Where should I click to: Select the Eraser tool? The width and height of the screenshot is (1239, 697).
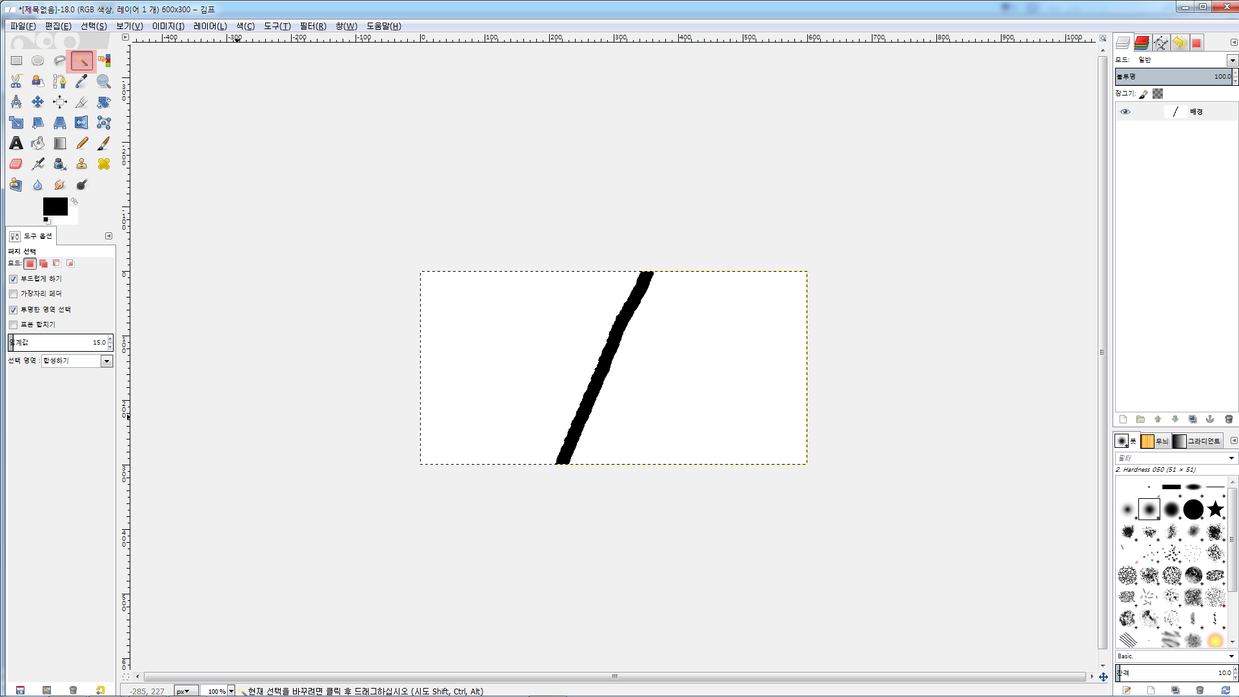(x=16, y=164)
